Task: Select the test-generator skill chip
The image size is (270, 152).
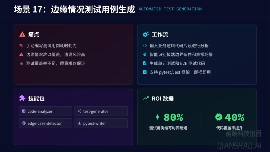Action: coord(101,111)
